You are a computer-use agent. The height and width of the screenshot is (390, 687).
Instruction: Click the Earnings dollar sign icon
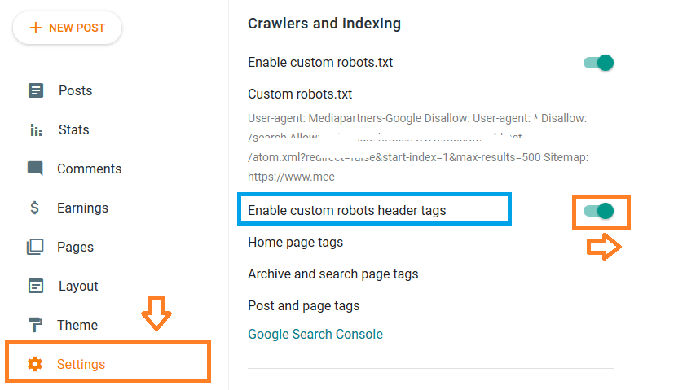(34, 208)
